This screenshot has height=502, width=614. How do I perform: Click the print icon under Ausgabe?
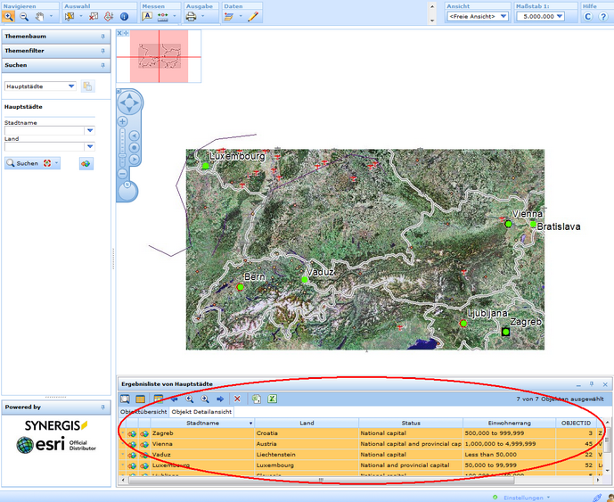(x=192, y=16)
